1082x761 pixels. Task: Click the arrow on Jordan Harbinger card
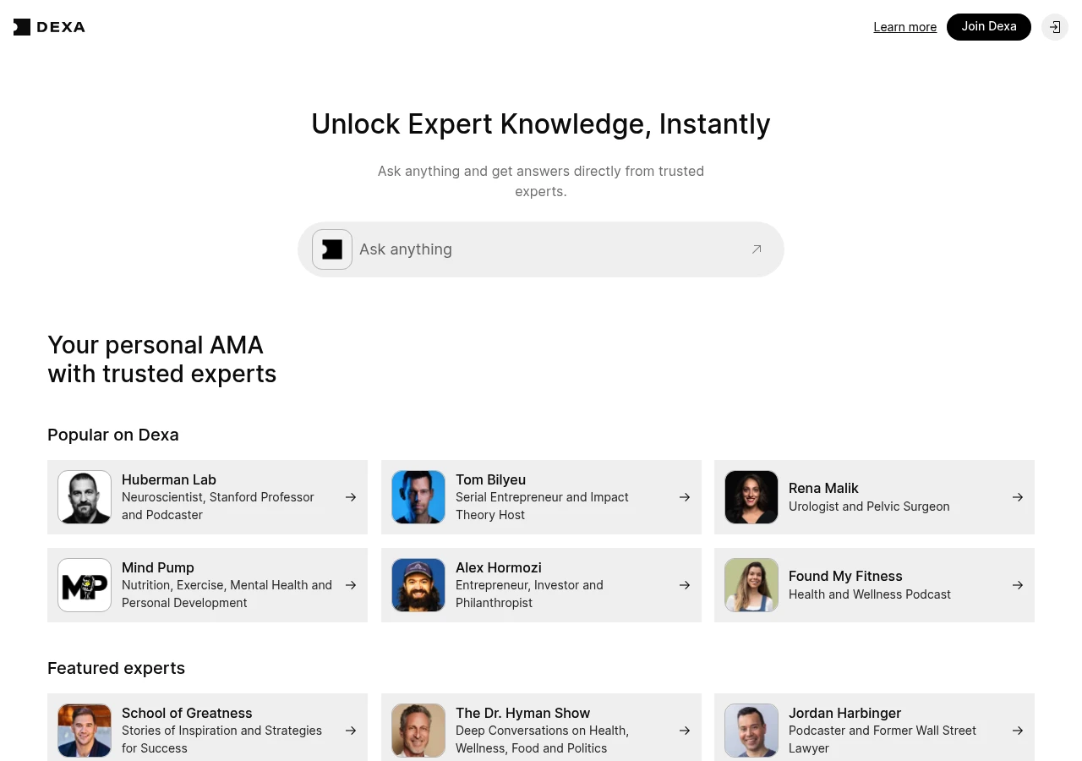pyautogui.click(x=1018, y=731)
